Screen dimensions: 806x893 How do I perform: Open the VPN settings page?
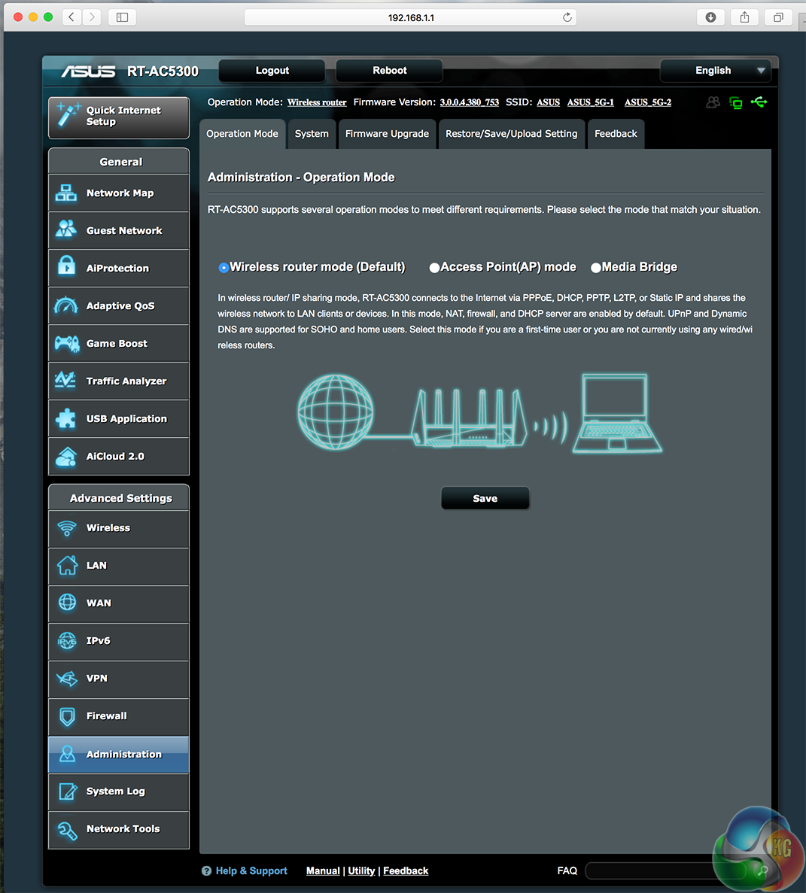coord(118,679)
